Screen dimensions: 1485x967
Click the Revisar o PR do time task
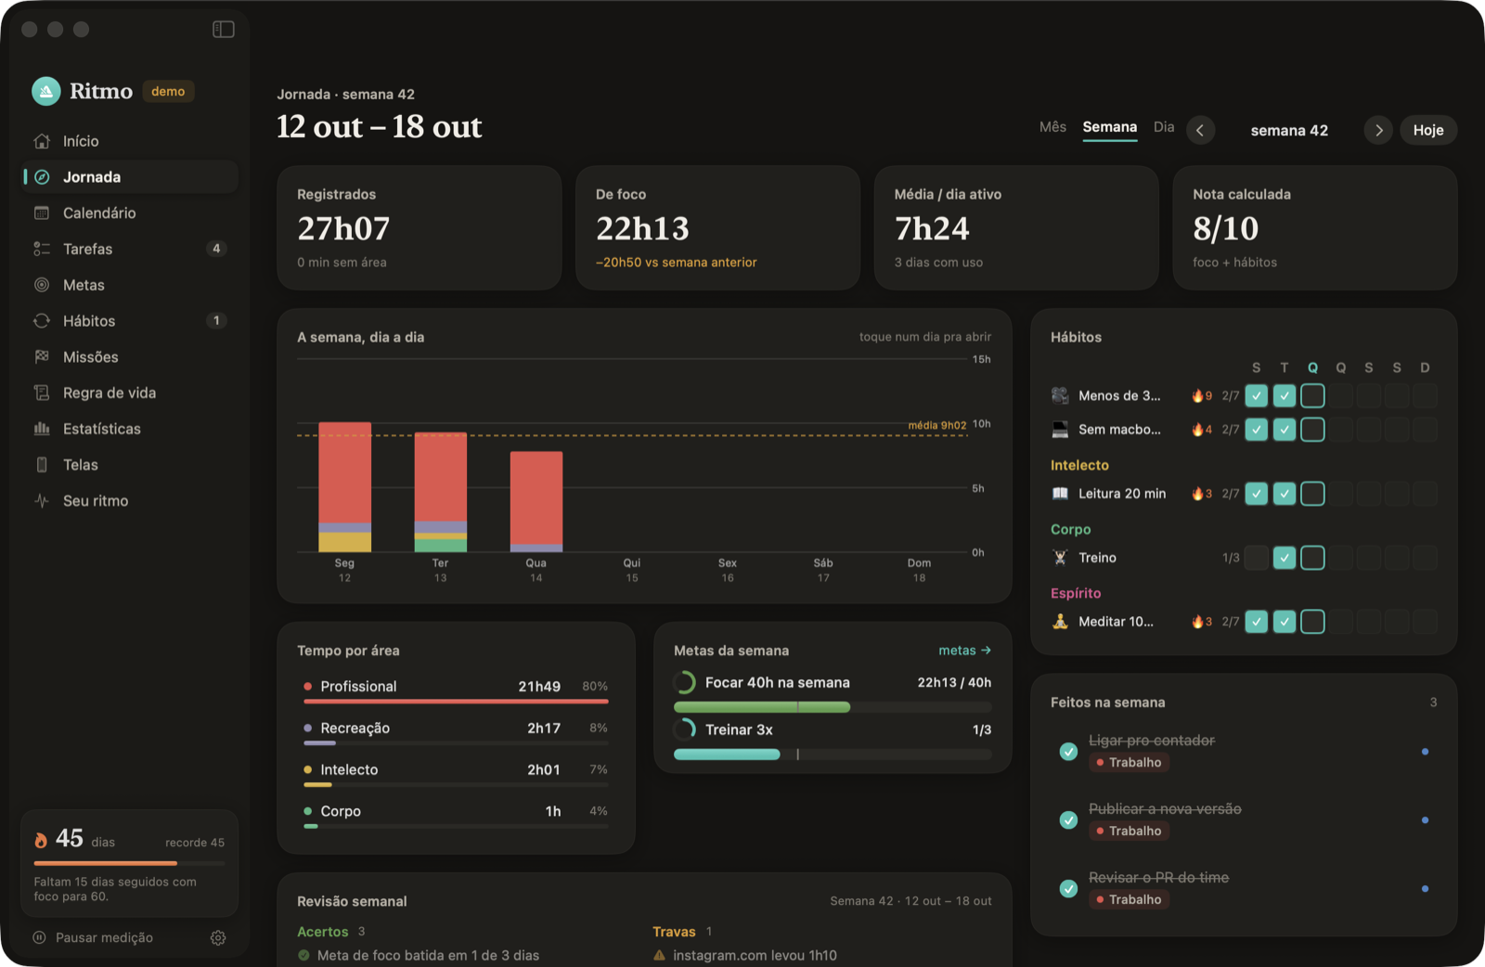[1244, 889]
